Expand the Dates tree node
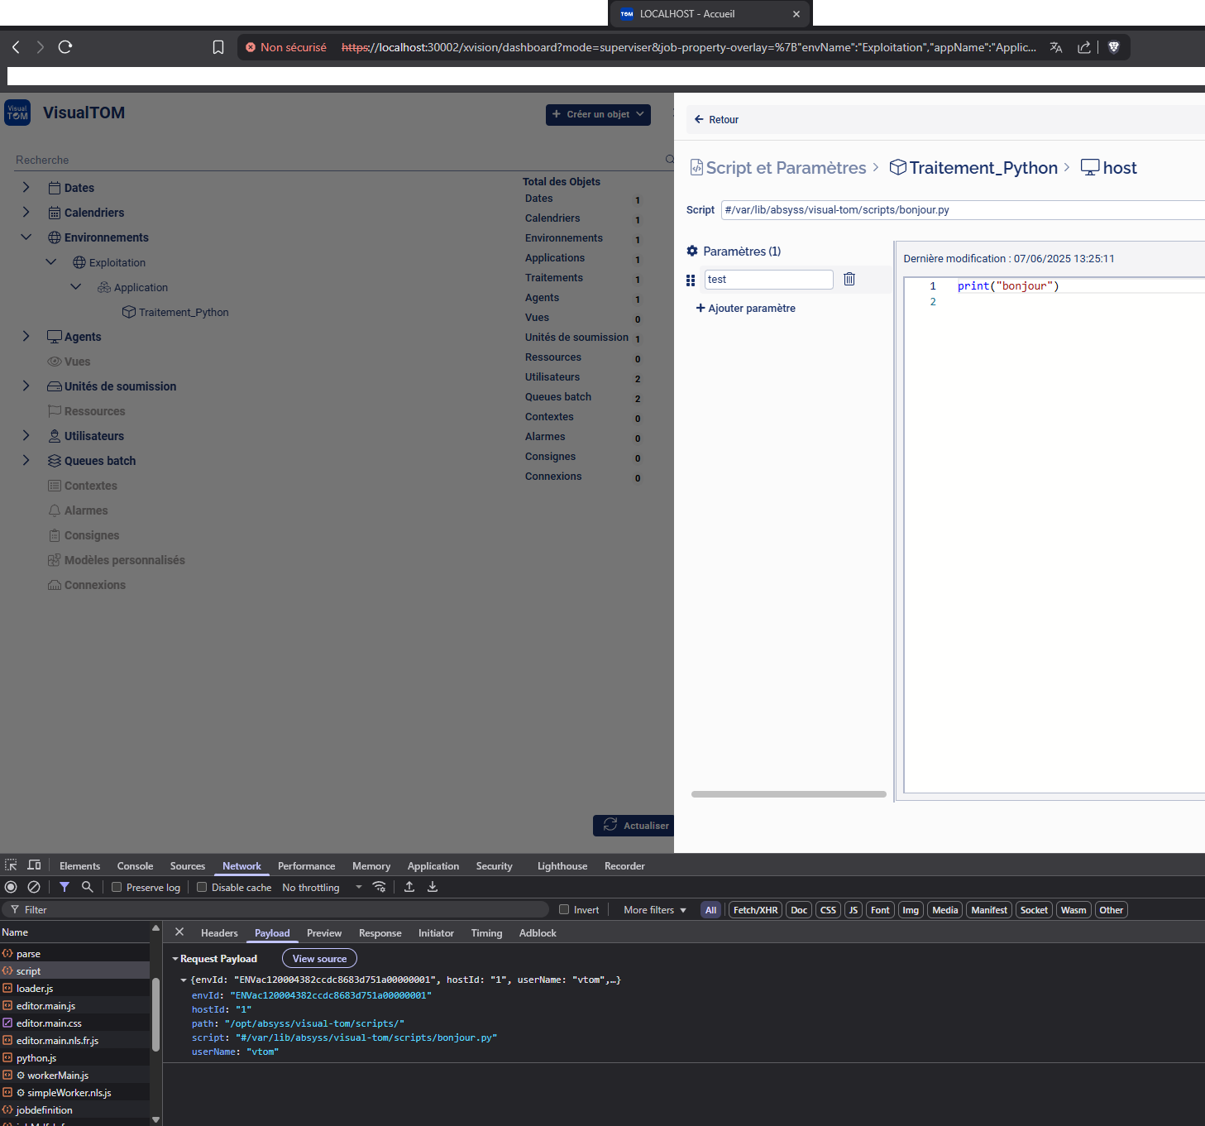Viewport: 1205px width, 1126px height. [26, 188]
